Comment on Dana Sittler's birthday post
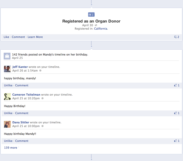The image size is (183, 161). coord(22,141)
